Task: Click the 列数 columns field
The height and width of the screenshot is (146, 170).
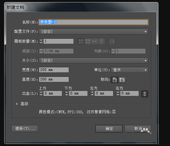Action: pos(130,51)
